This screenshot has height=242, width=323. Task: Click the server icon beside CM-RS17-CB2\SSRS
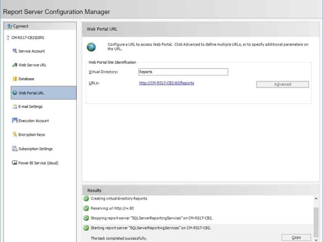(8, 38)
